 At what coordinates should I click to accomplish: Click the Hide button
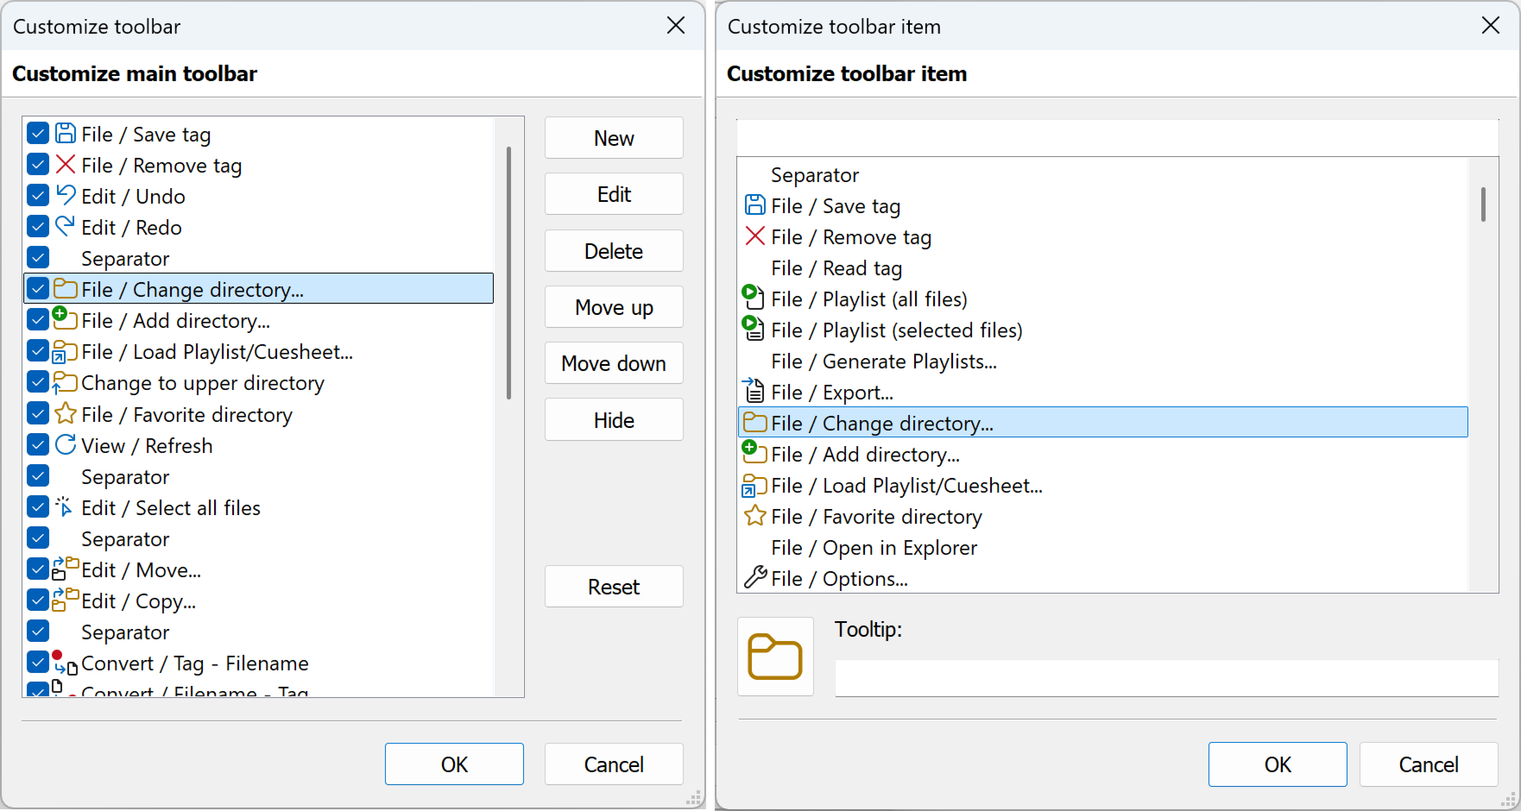pyautogui.click(x=613, y=420)
